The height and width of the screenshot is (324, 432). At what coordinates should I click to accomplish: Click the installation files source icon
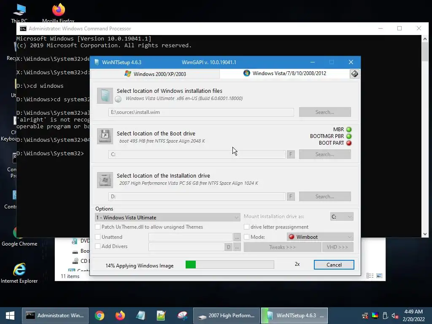[105, 96]
